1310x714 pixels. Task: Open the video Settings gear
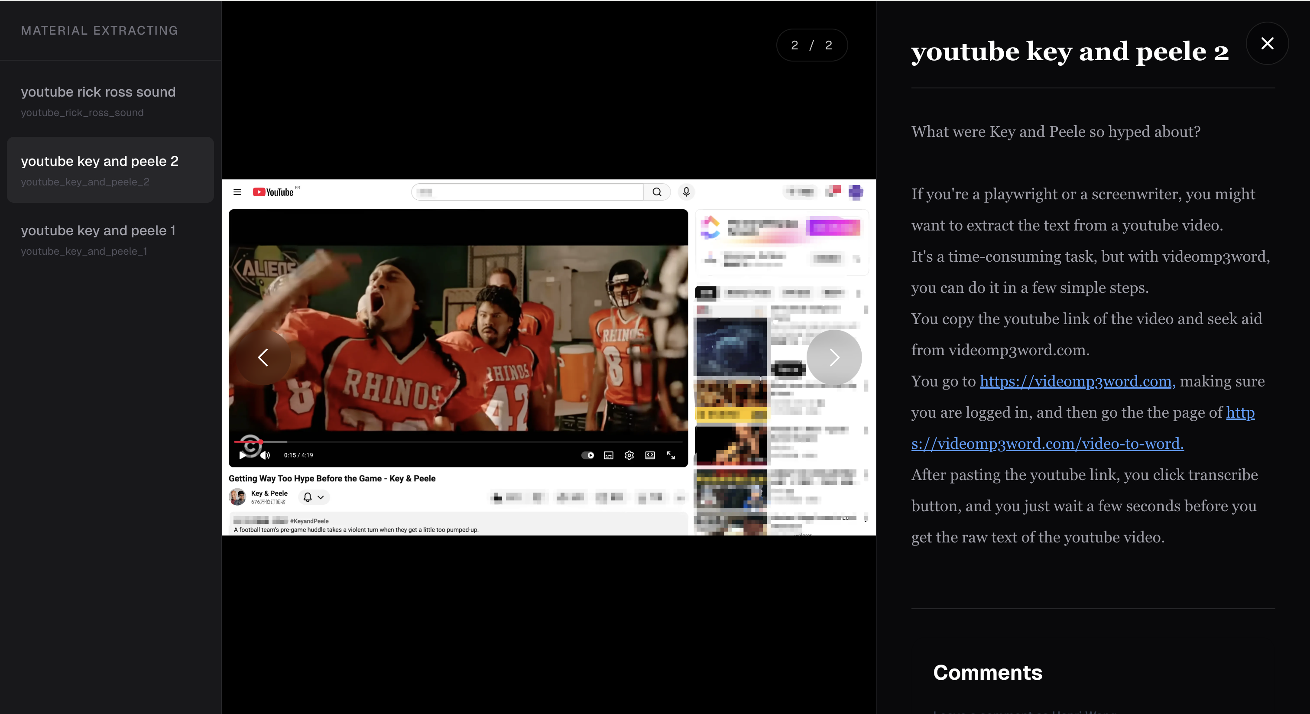(629, 456)
